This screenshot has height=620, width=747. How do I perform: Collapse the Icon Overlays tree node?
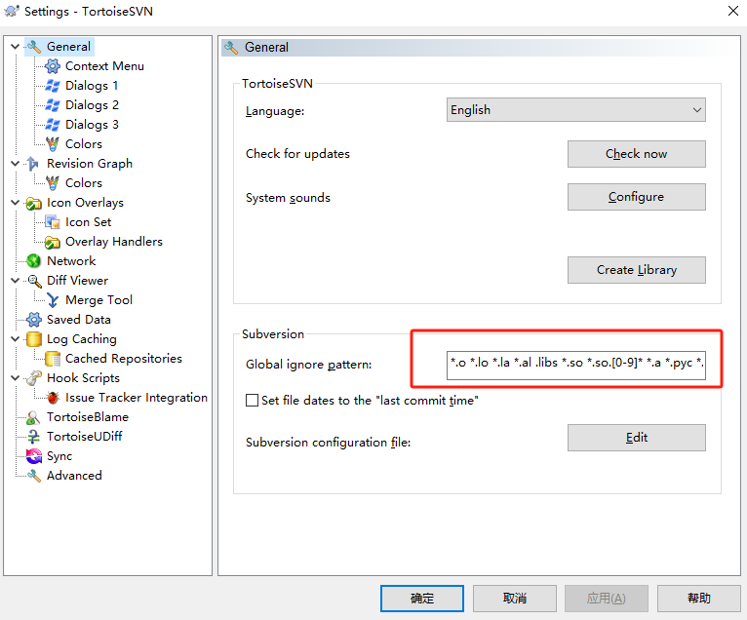(x=16, y=203)
